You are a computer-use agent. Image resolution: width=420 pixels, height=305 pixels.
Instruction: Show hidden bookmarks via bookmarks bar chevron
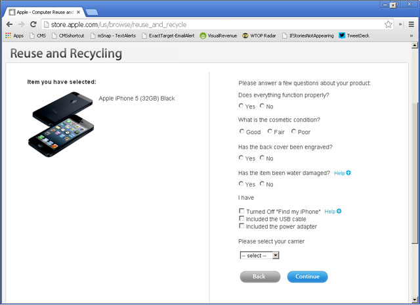411,35
